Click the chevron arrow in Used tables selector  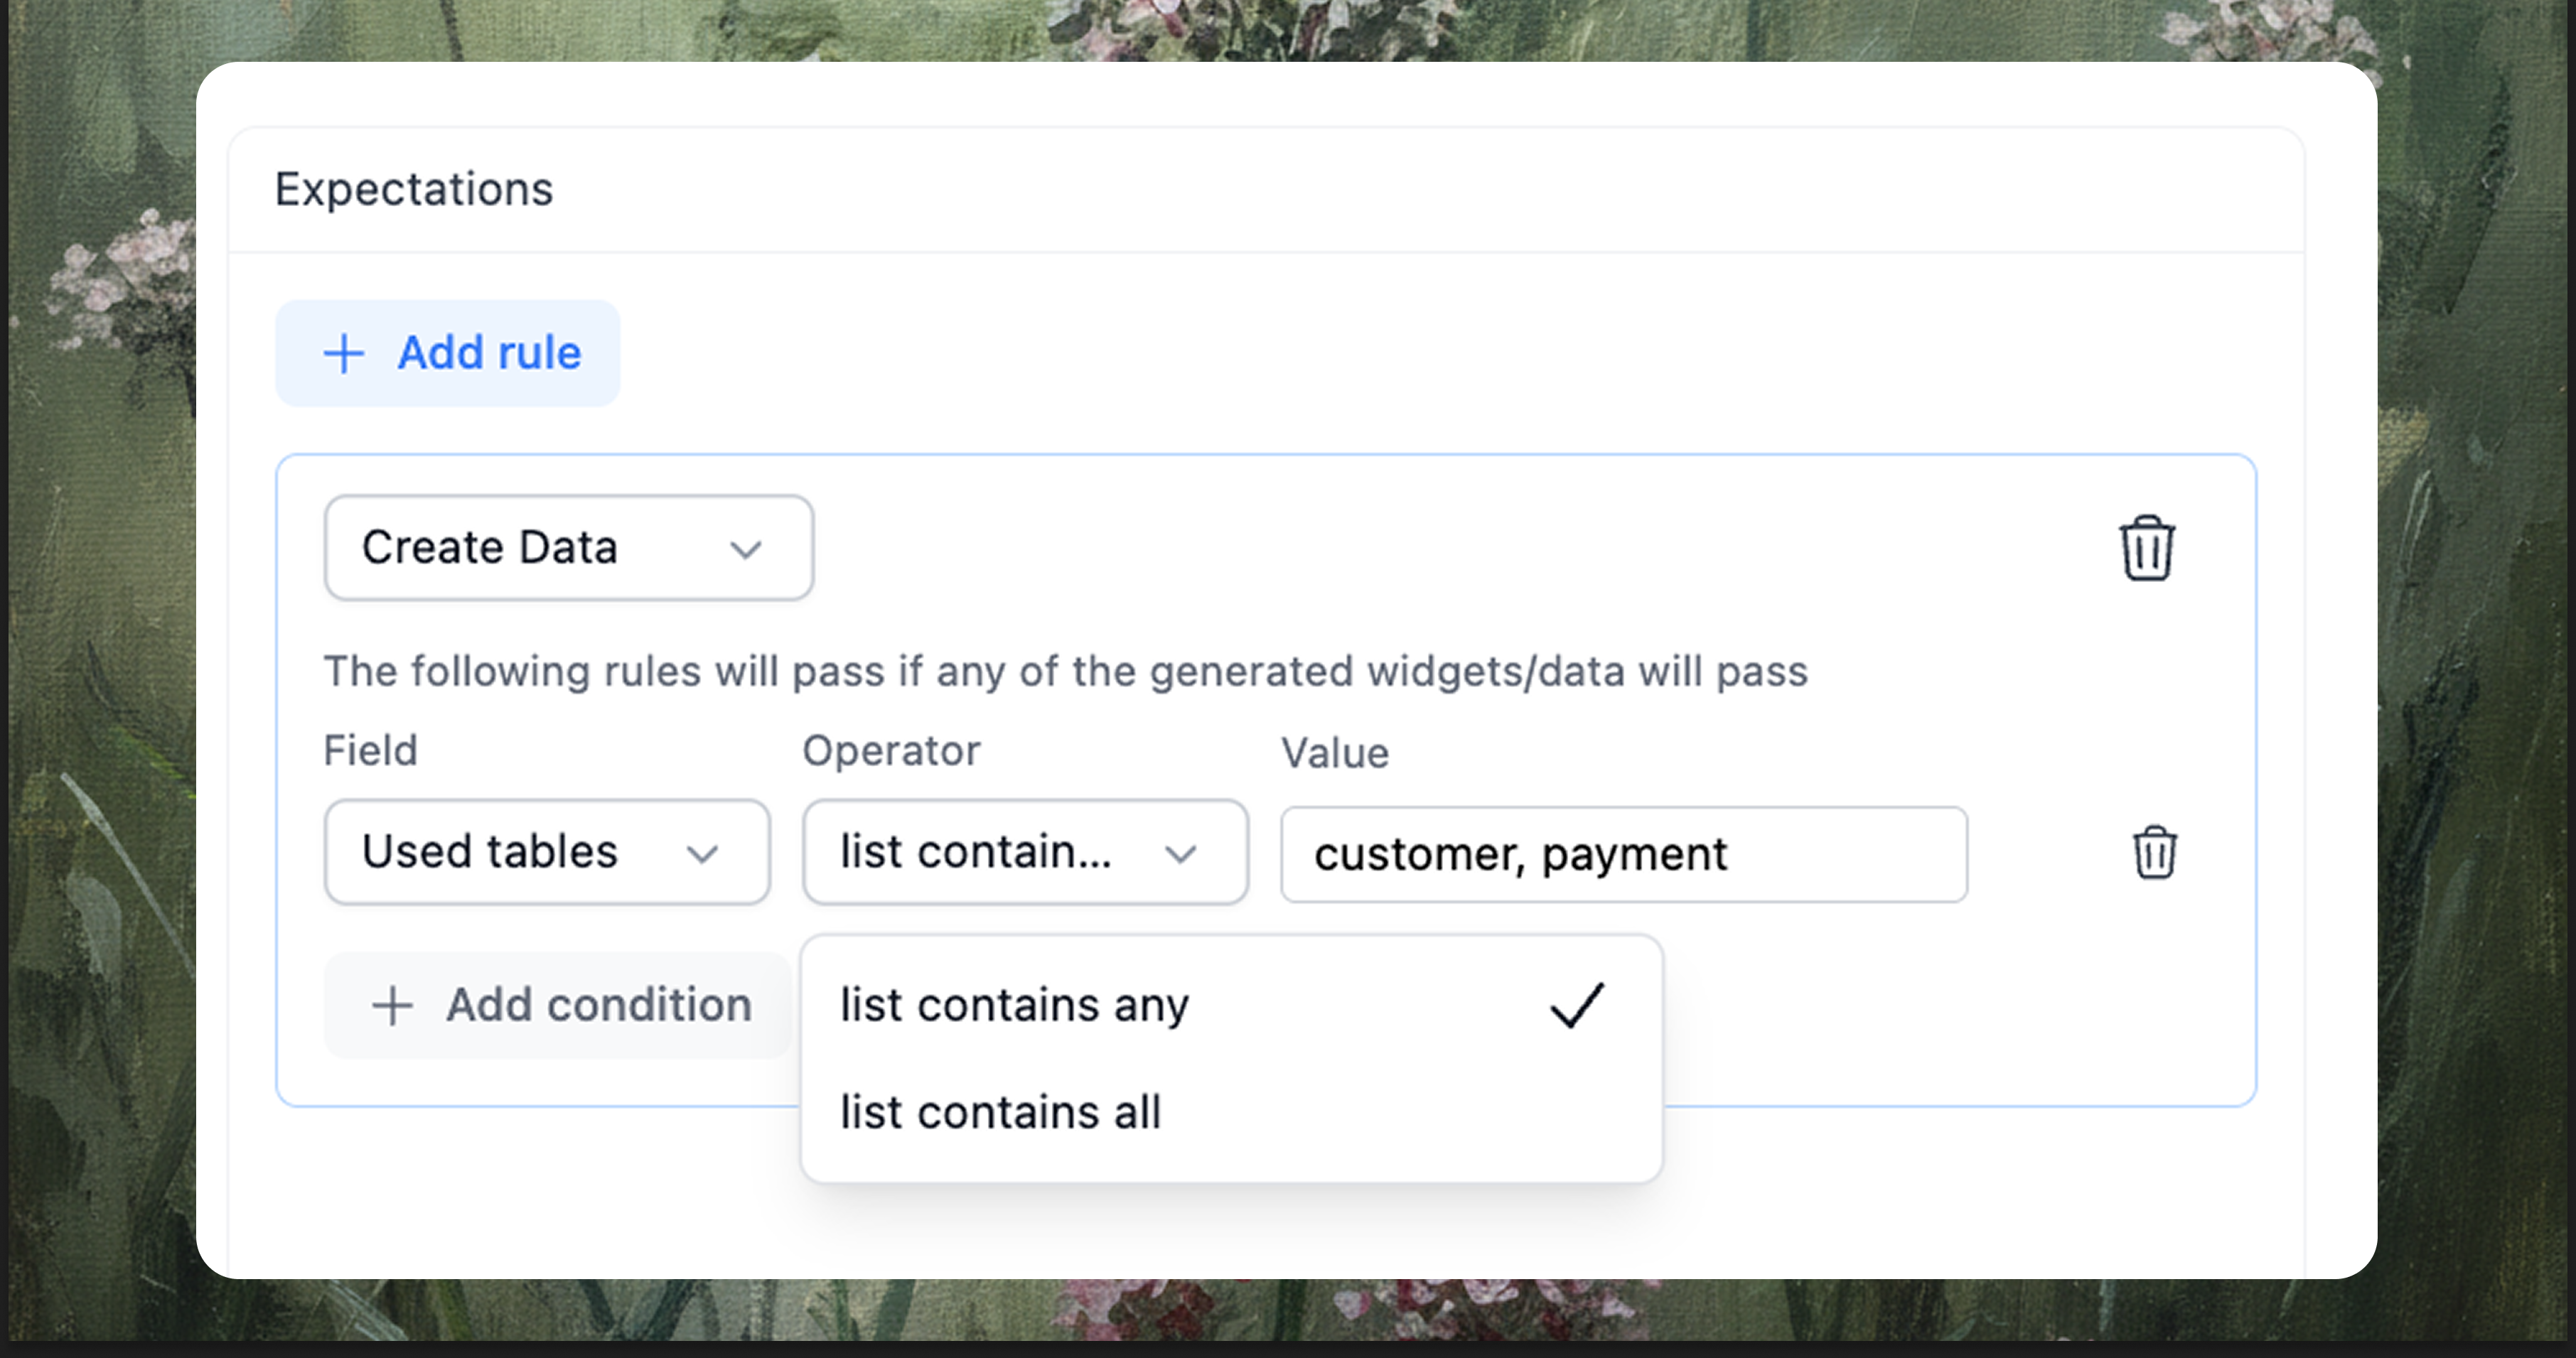(702, 854)
